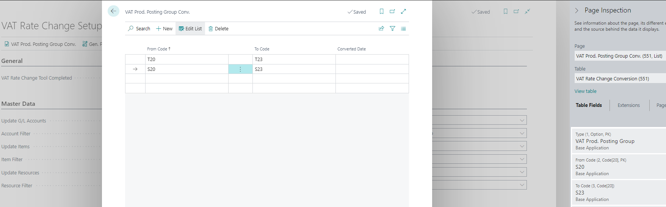Expand the dialog to full screen
666x207 pixels.
pos(403,11)
